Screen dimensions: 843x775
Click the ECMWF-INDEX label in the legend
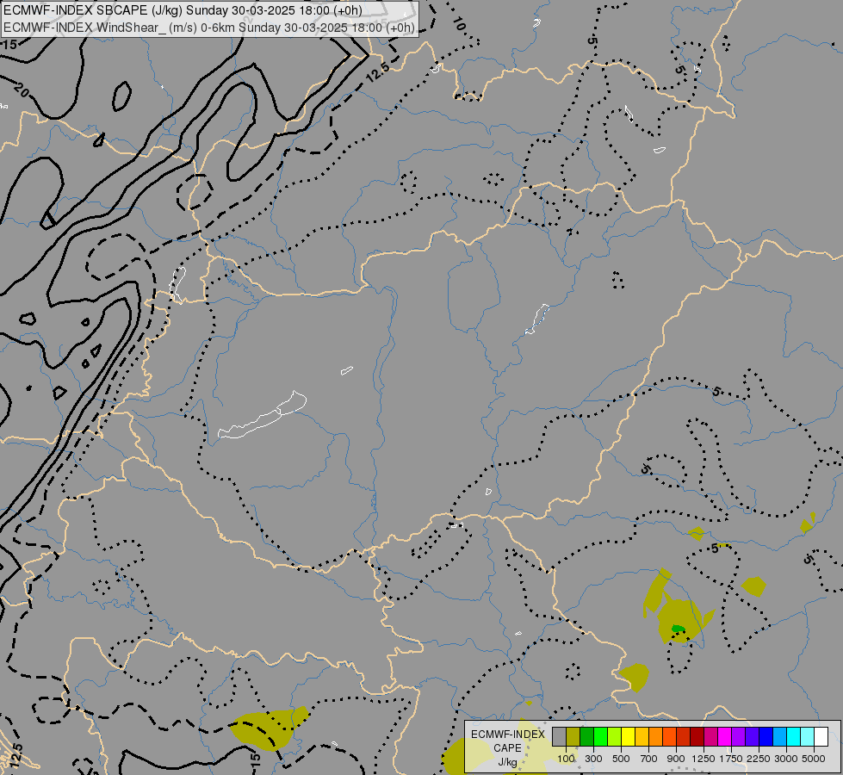point(508,735)
